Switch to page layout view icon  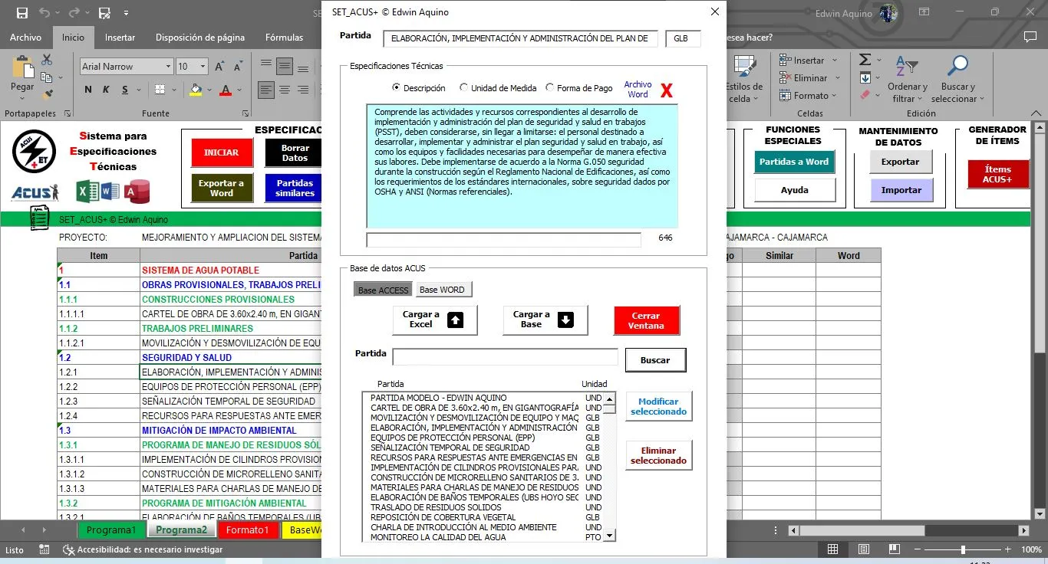coord(864,549)
